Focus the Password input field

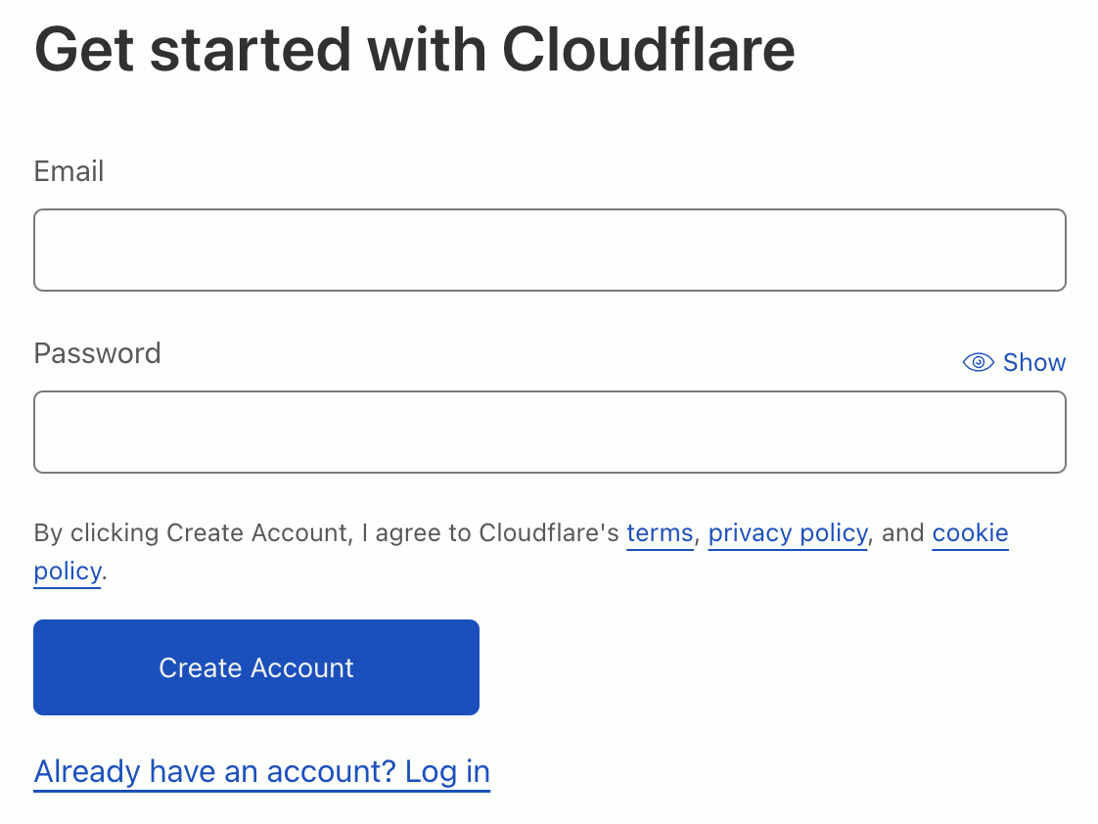tap(549, 432)
